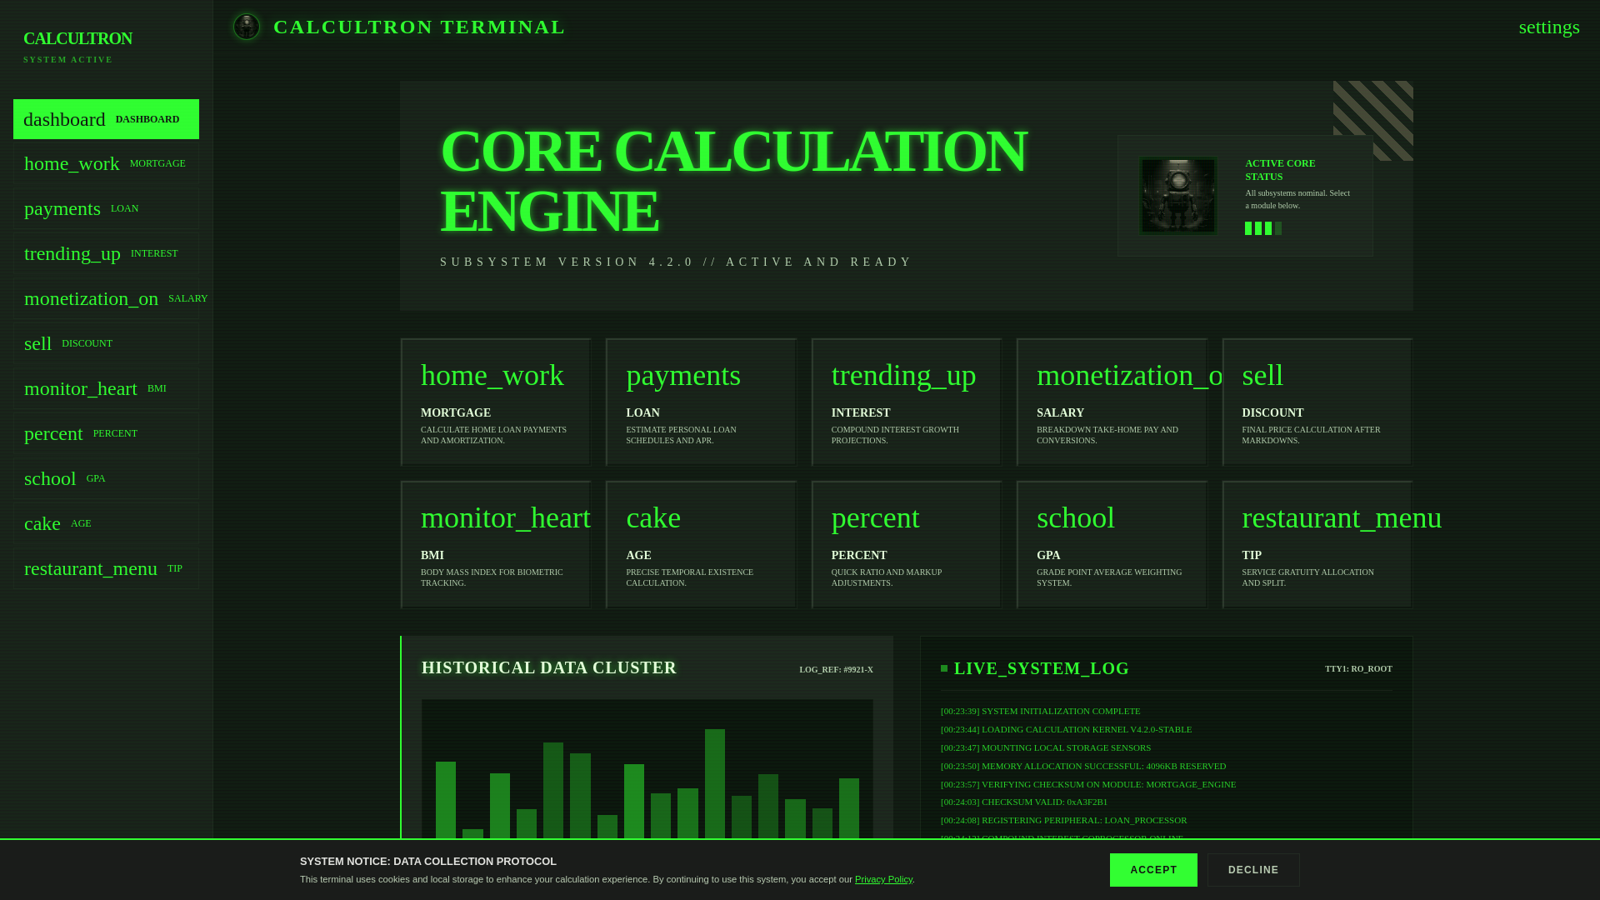The height and width of the screenshot is (900, 1600).
Task: Open Age via cake sidebar icon
Action: tap(42, 523)
